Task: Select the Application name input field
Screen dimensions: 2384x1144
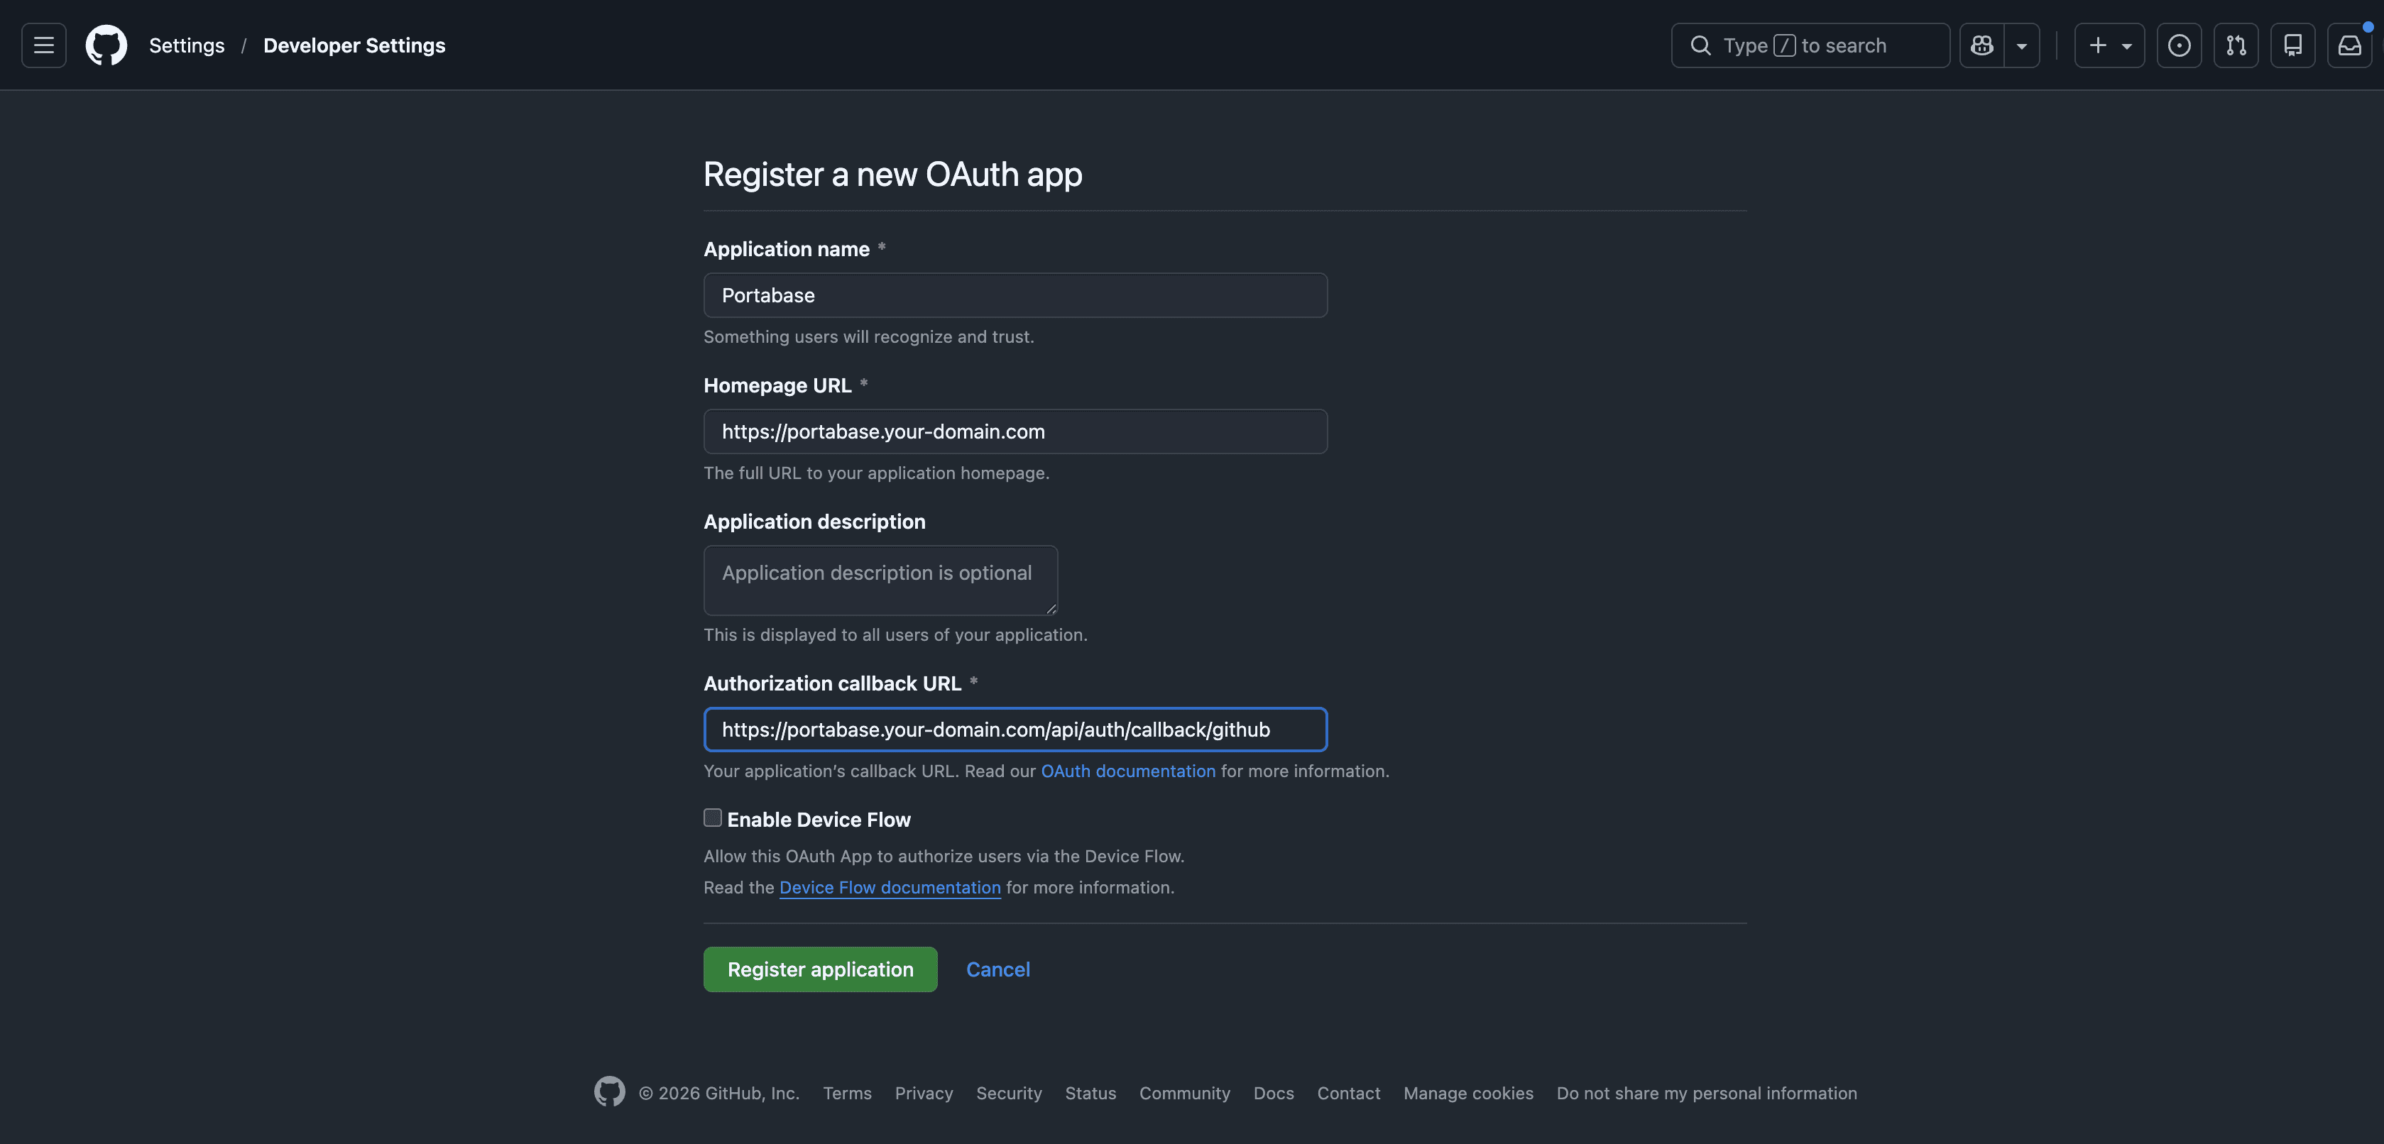Action: pyautogui.click(x=1015, y=295)
